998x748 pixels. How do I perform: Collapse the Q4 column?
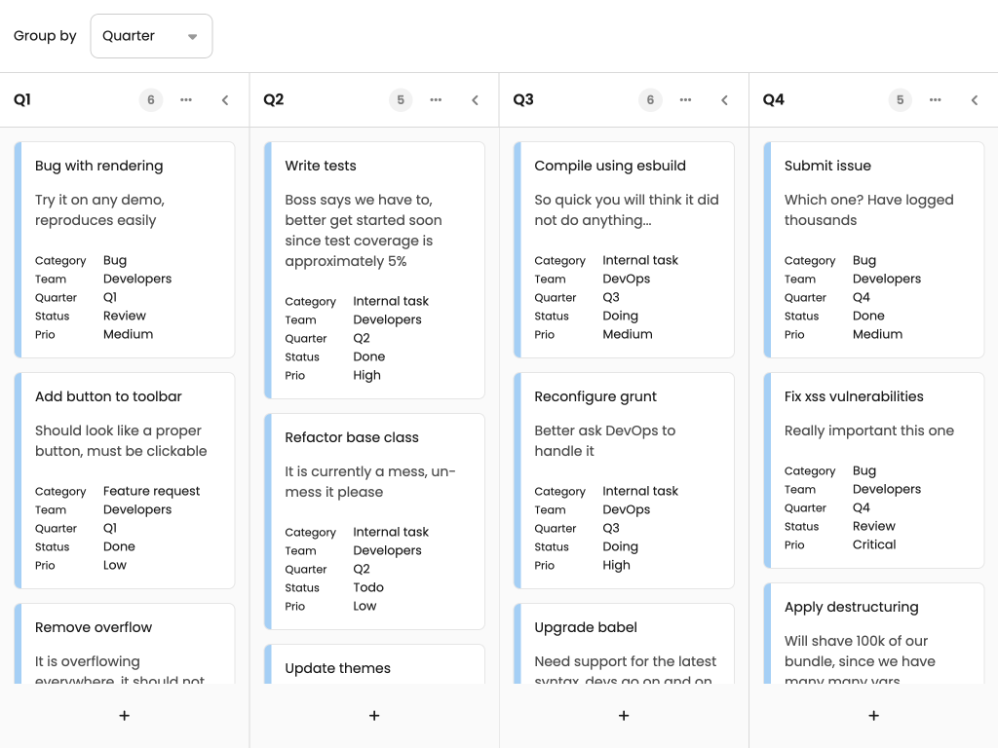click(x=974, y=99)
